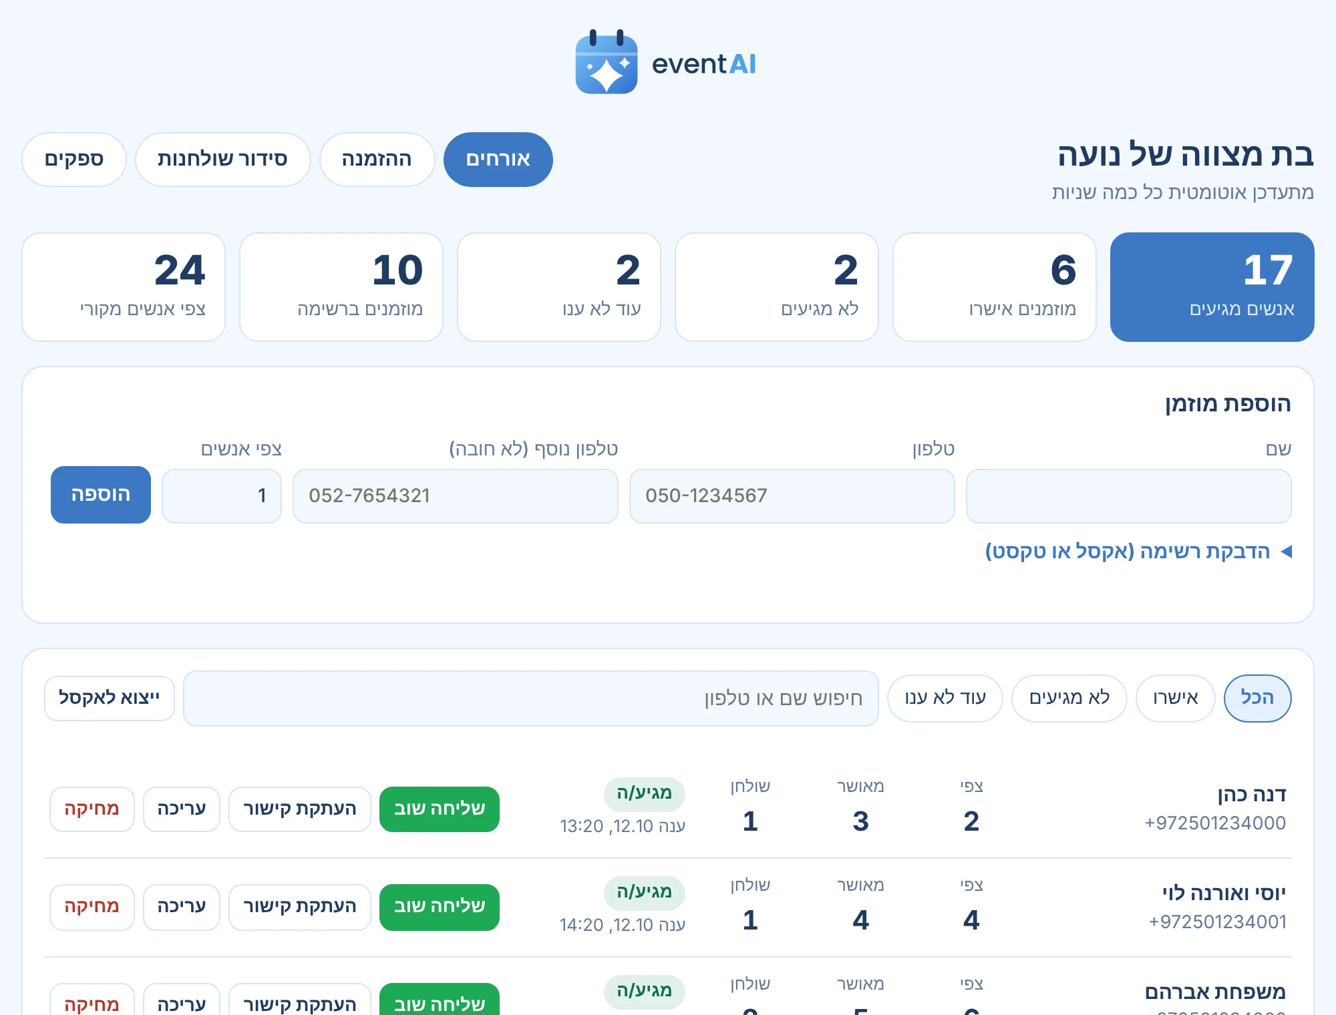Expand the הדבקת רשימה paste-list disclosure triangle

pyautogui.click(x=1287, y=552)
